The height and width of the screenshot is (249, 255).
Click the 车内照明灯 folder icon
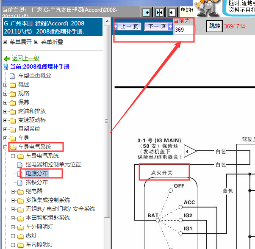(x=20, y=245)
